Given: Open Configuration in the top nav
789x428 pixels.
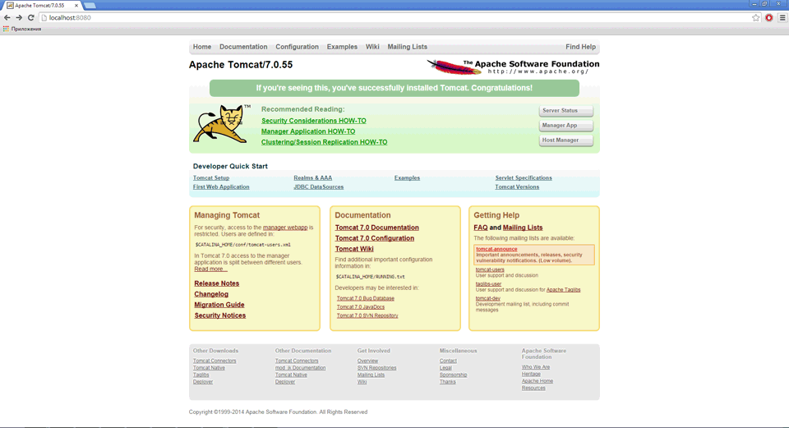Looking at the screenshot, I should pos(297,47).
